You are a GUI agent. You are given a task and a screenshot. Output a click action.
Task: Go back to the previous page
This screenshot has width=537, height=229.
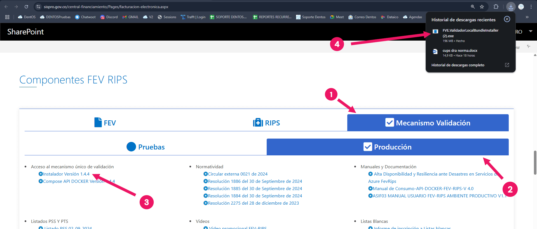(6, 7)
